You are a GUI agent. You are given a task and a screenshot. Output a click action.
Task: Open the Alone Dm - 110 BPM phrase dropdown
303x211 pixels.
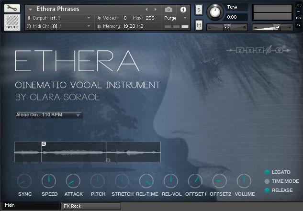pyautogui.click(x=48, y=115)
